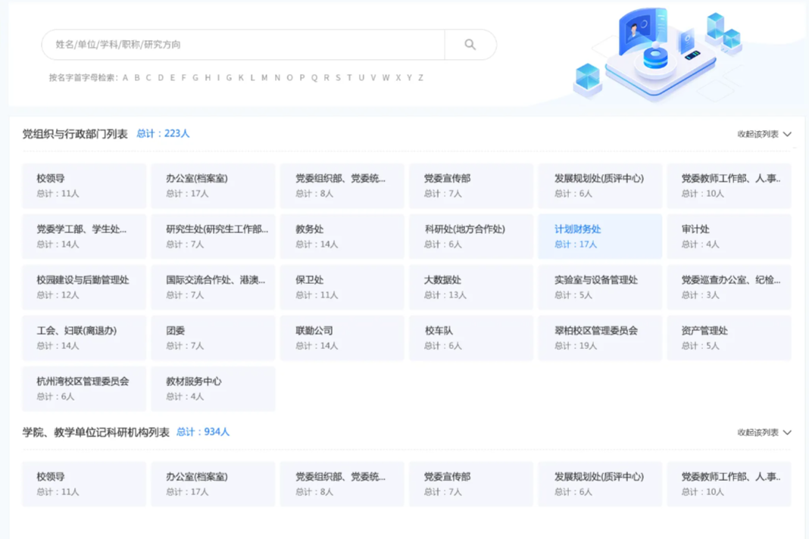
Task: Select letter W in the alphabet index
Action: 386,77
